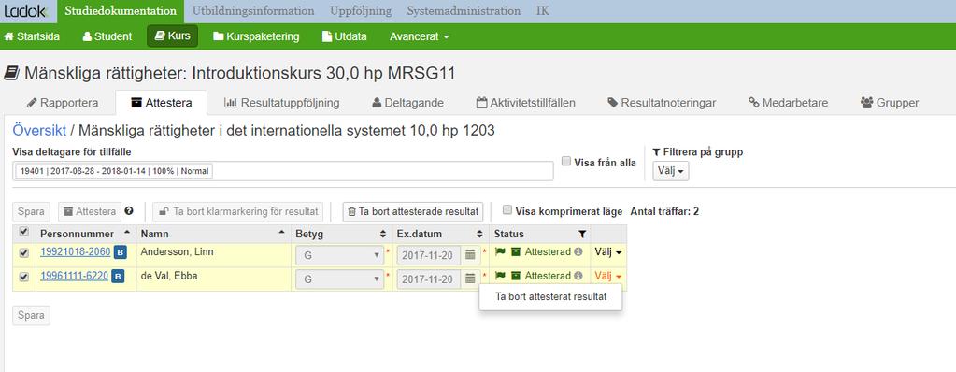Viewport: 956px width, 372px height.
Task: Select Ta bort attesterat resultat menu item
Action: 550,297
